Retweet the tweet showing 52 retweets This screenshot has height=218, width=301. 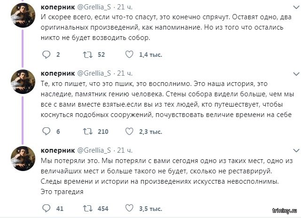pos(87,54)
